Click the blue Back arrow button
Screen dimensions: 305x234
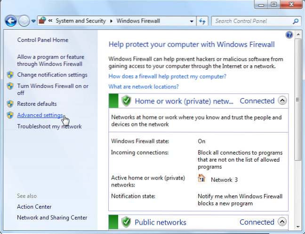pos(11,21)
